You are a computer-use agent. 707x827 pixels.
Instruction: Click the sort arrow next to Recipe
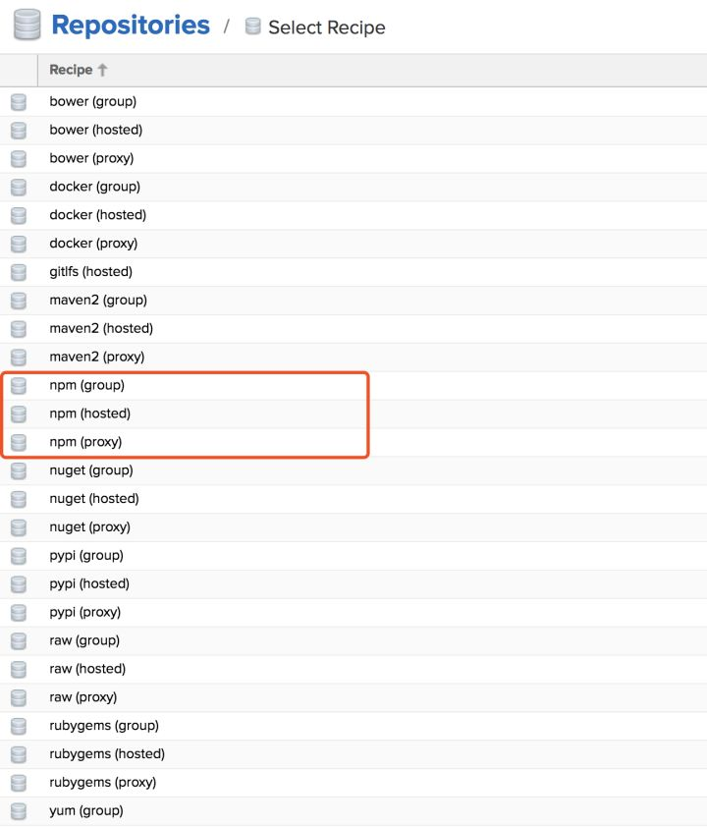tap(103, 70)
